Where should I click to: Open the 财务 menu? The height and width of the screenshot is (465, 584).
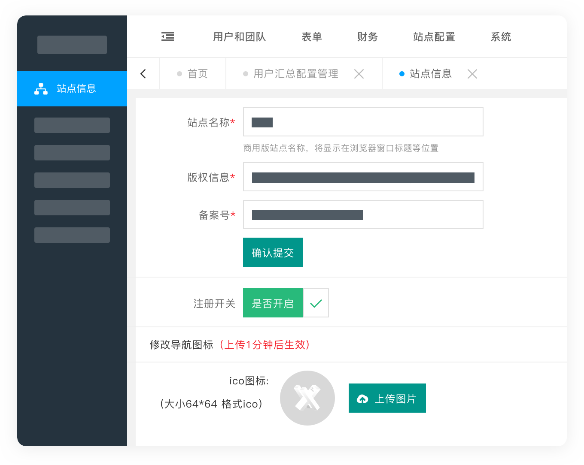(x=368, y=37)
